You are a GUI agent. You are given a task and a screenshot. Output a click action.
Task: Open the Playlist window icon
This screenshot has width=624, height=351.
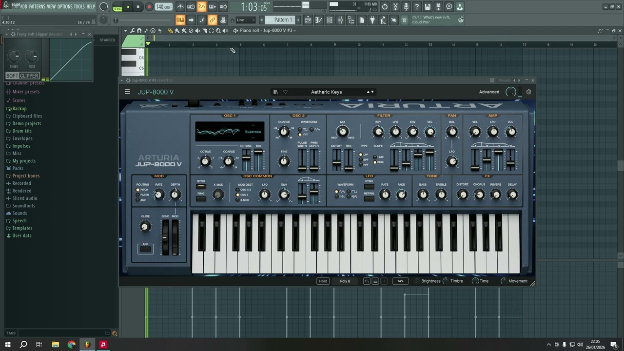coord(309,20)
